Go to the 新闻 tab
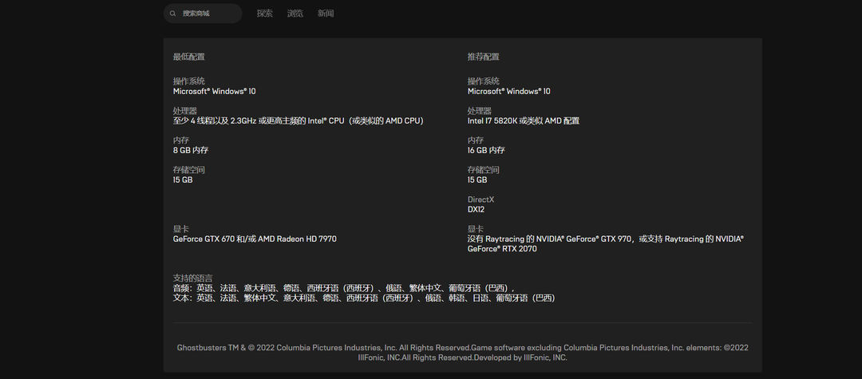Viewport: 862px width, 379px height. [326, 14]
